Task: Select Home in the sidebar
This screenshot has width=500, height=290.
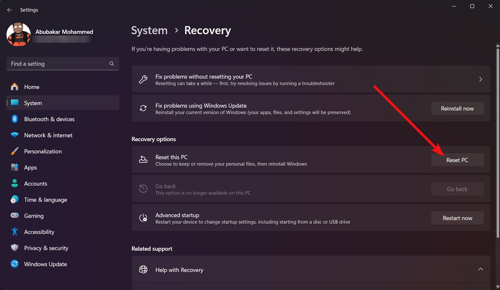Action: coord(32,87)
